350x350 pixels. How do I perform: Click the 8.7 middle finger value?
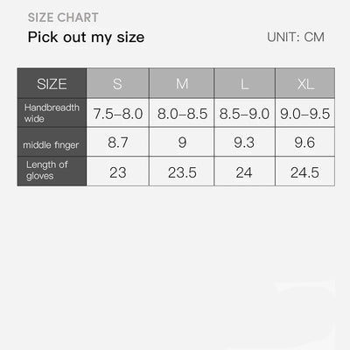118,142
